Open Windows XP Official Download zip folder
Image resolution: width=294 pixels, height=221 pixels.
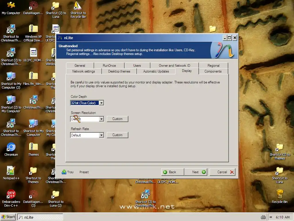tap(33, 33)
